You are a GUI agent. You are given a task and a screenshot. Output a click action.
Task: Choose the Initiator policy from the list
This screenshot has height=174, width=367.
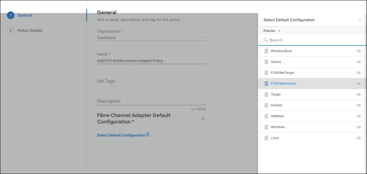click(276, 105)
